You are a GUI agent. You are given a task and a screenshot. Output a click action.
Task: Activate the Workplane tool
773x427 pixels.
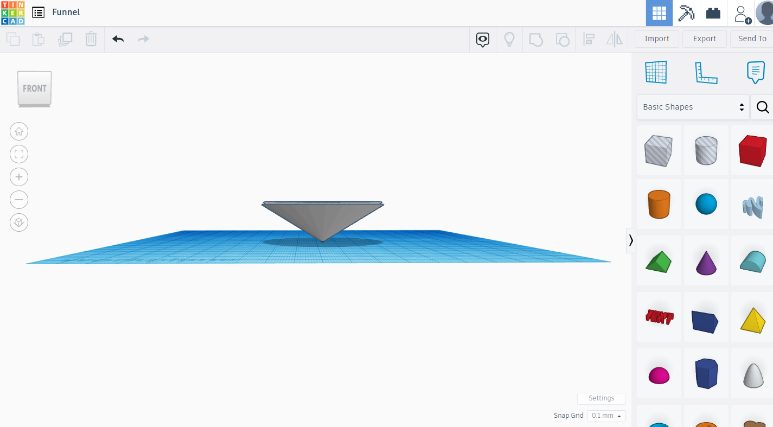656,72
